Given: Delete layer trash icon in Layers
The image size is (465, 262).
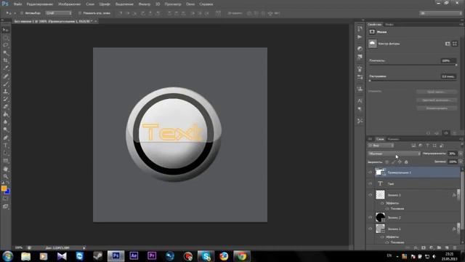Looking at the screenshot, I should click(x=455, y=247).
